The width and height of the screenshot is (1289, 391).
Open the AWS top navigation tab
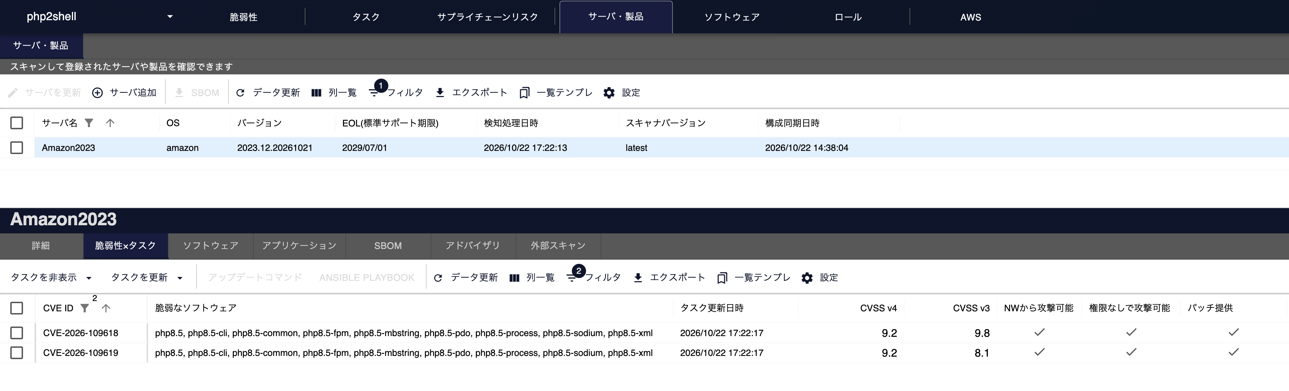click(x=970, y=17)
